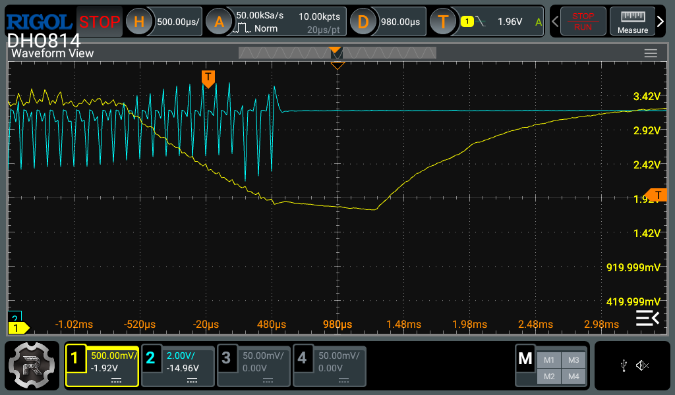Click the orange trigger level marker

point(657,195)
